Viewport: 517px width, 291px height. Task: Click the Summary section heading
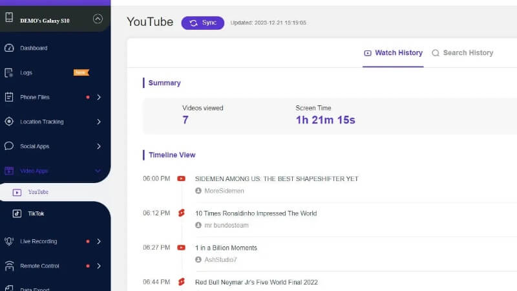[x=164, y=83]
